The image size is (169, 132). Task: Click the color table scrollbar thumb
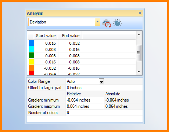tap(139, 53)
